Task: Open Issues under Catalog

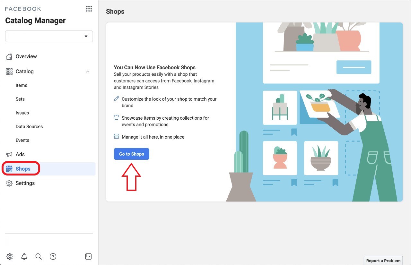Action: [22, 113]
